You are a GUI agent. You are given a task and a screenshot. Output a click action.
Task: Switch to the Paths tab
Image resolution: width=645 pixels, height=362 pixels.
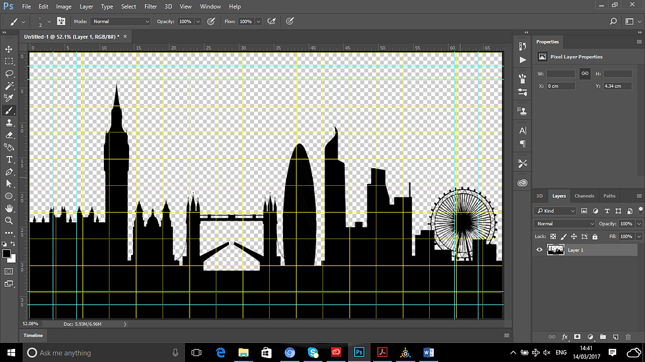[x=609, y=196]
